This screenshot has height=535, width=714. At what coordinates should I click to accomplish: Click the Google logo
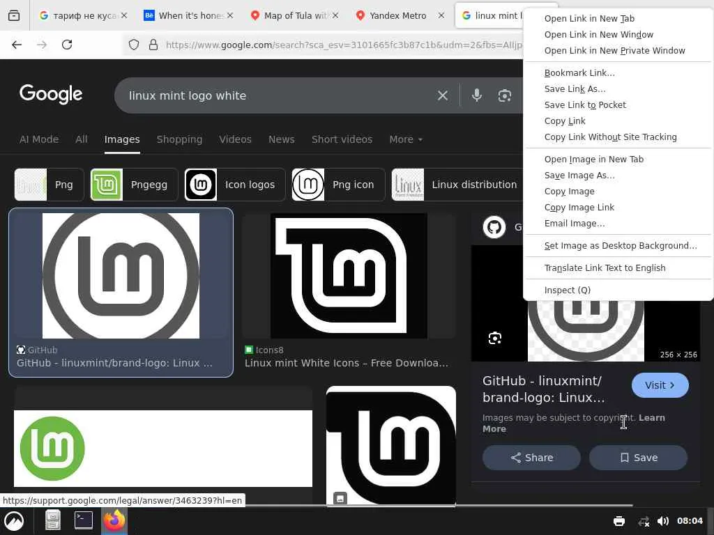click(x=51, y=94)
